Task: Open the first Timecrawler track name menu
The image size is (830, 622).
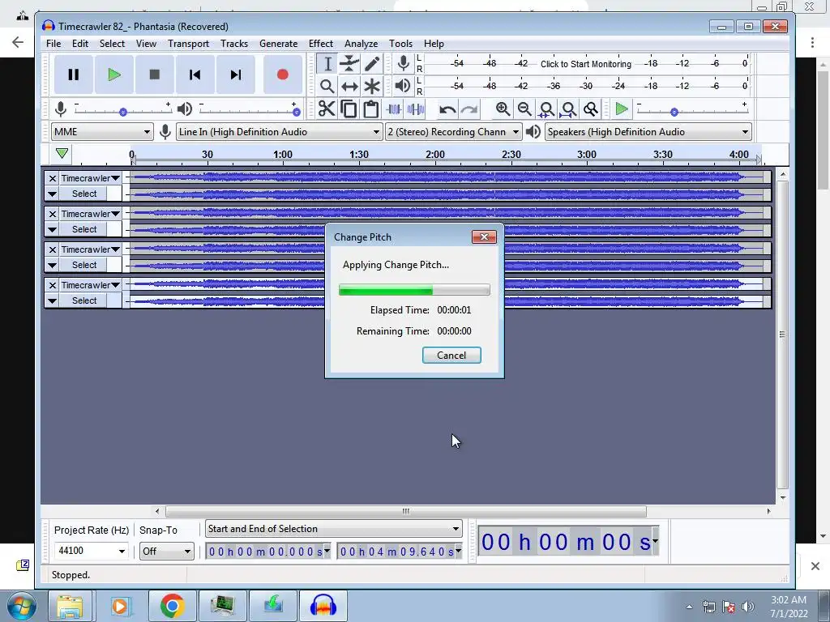Action: [90, 178]
